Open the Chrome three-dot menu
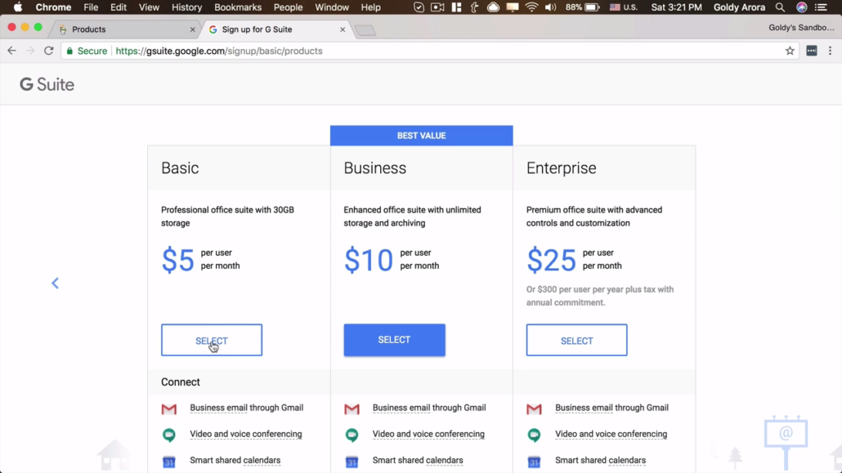This screenshot has height=473, width=842. pyautogui.click(x=830, y=51)
